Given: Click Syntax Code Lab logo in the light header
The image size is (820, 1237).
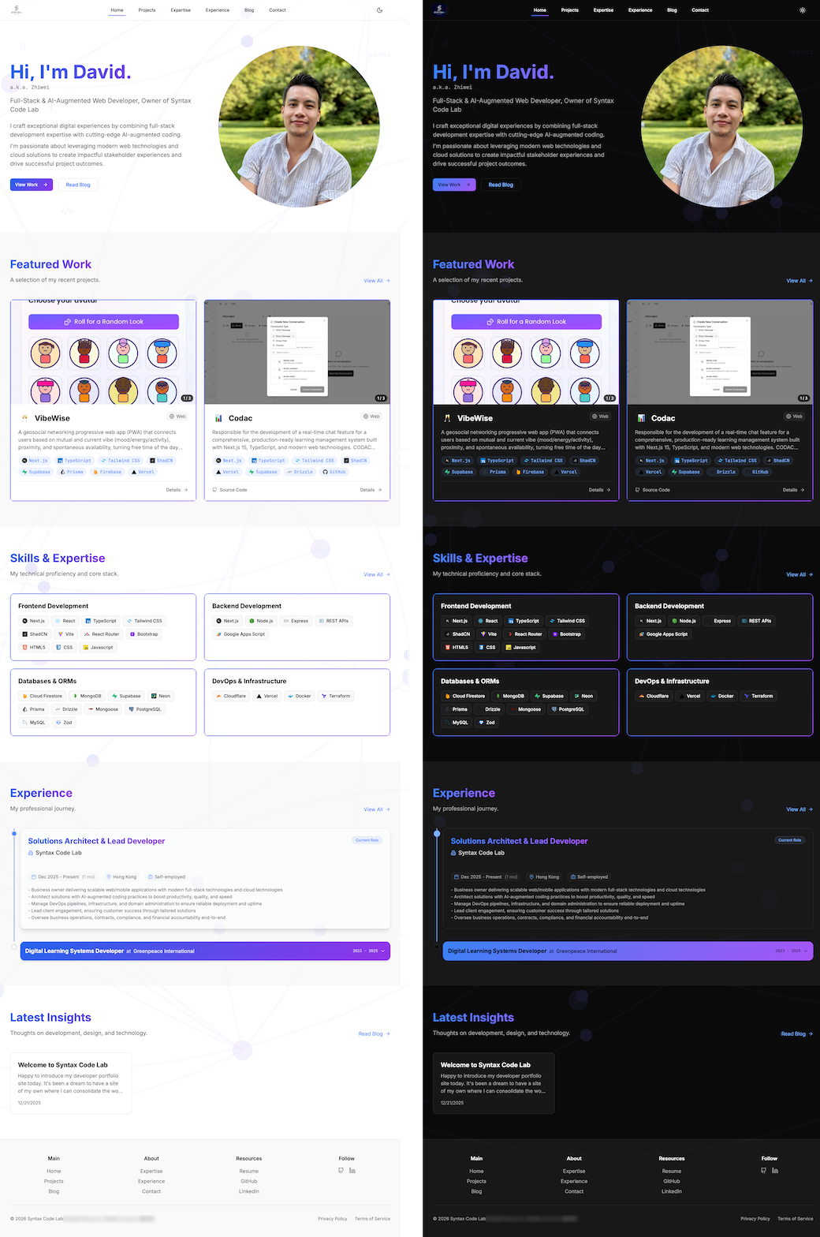Looking at the screenshot, I should (17, 10).
